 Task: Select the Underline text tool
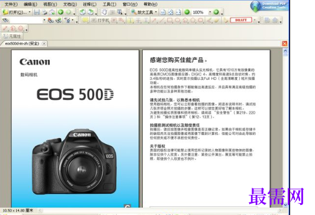(146, 20)
